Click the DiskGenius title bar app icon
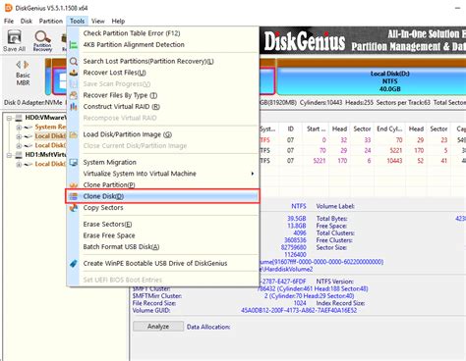This screenshot has width=466, height=361. [x=8, y=8]
